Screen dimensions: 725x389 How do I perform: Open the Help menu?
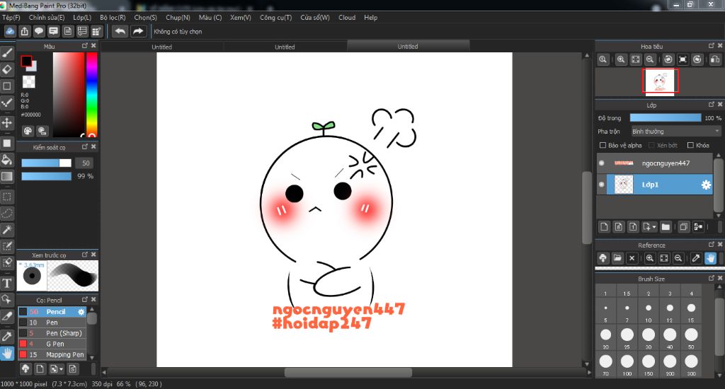click(370, 18)
